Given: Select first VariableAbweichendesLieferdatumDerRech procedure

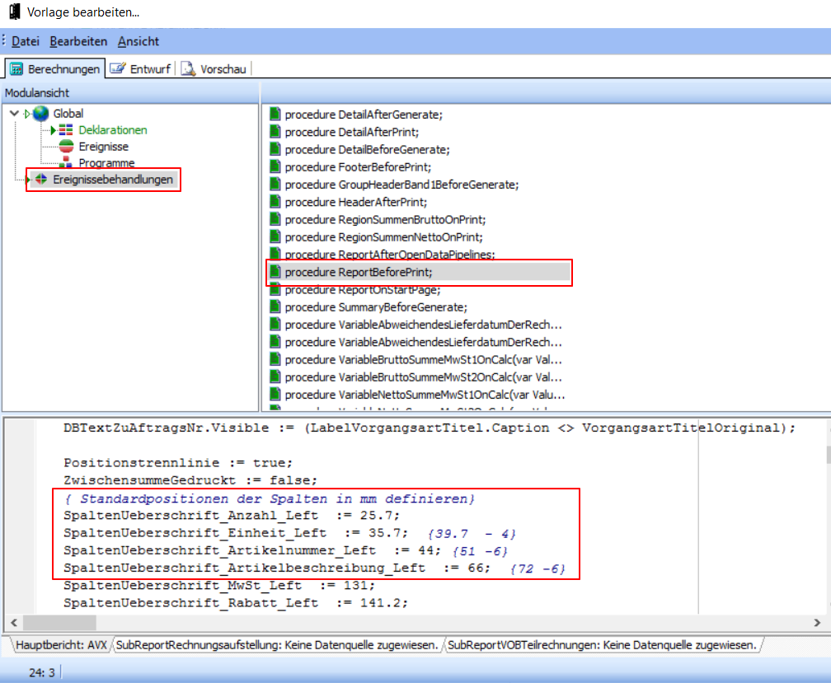Looking at the screenshot, I should point(424,325).
